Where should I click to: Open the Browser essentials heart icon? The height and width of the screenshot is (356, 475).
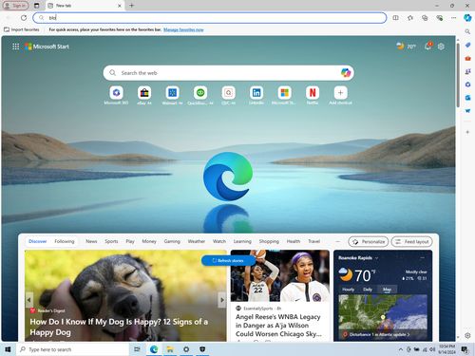(x=440, y=18)
